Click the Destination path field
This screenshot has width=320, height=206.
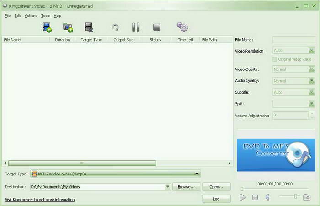97,187
